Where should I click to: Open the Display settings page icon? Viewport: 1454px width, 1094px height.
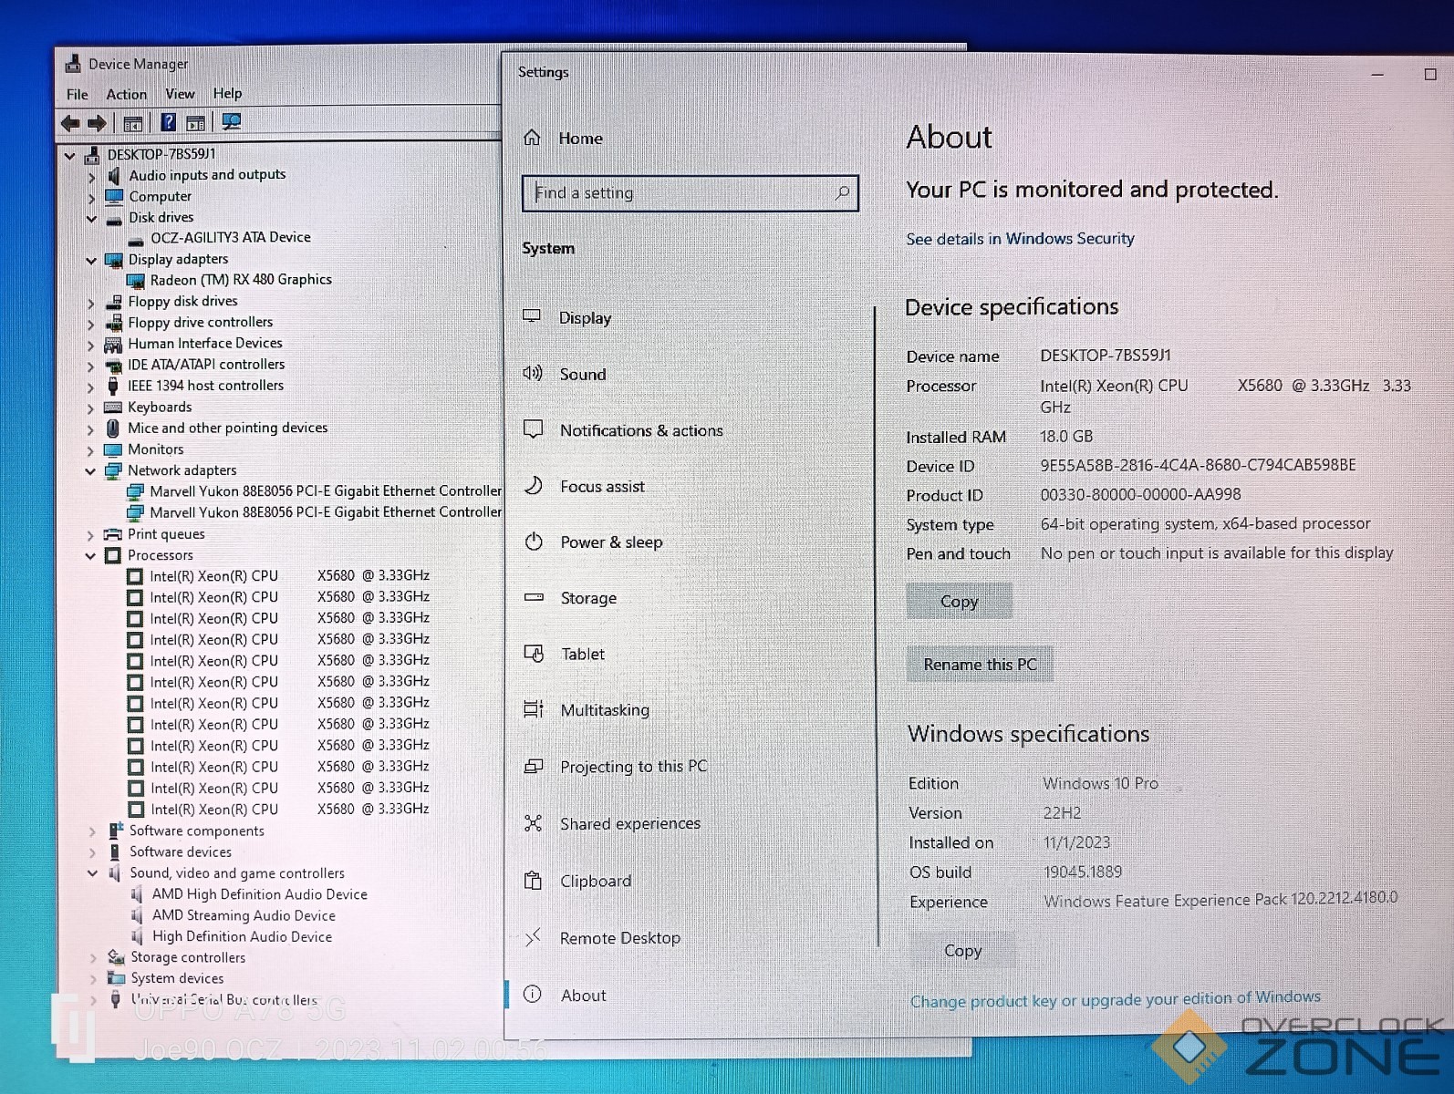click(532, 316)
